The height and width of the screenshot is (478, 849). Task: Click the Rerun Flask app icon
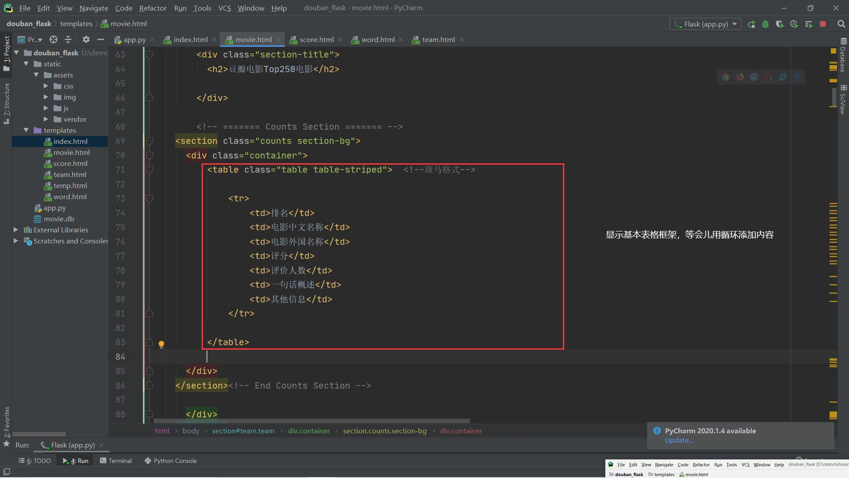click(x=751, y=24)
